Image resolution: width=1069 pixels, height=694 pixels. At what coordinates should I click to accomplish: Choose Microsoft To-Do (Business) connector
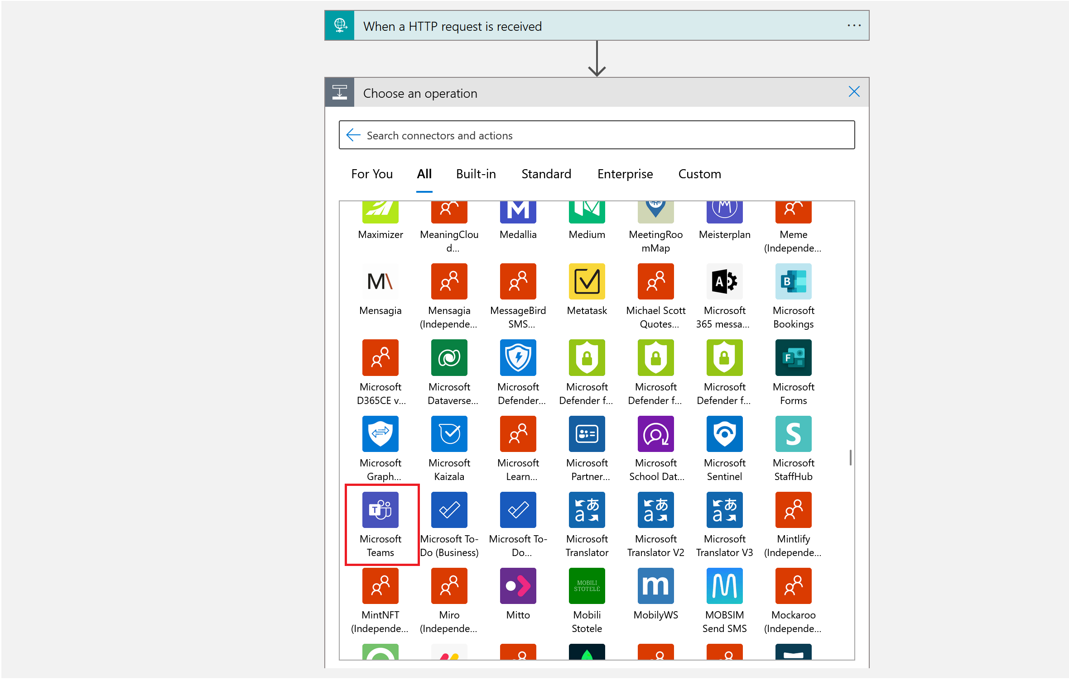(x=448, y=510)
